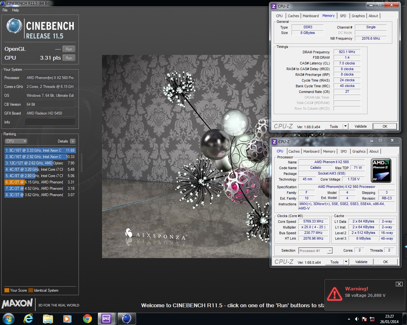Launch Google Chrome from taskbar

[87, 319]
